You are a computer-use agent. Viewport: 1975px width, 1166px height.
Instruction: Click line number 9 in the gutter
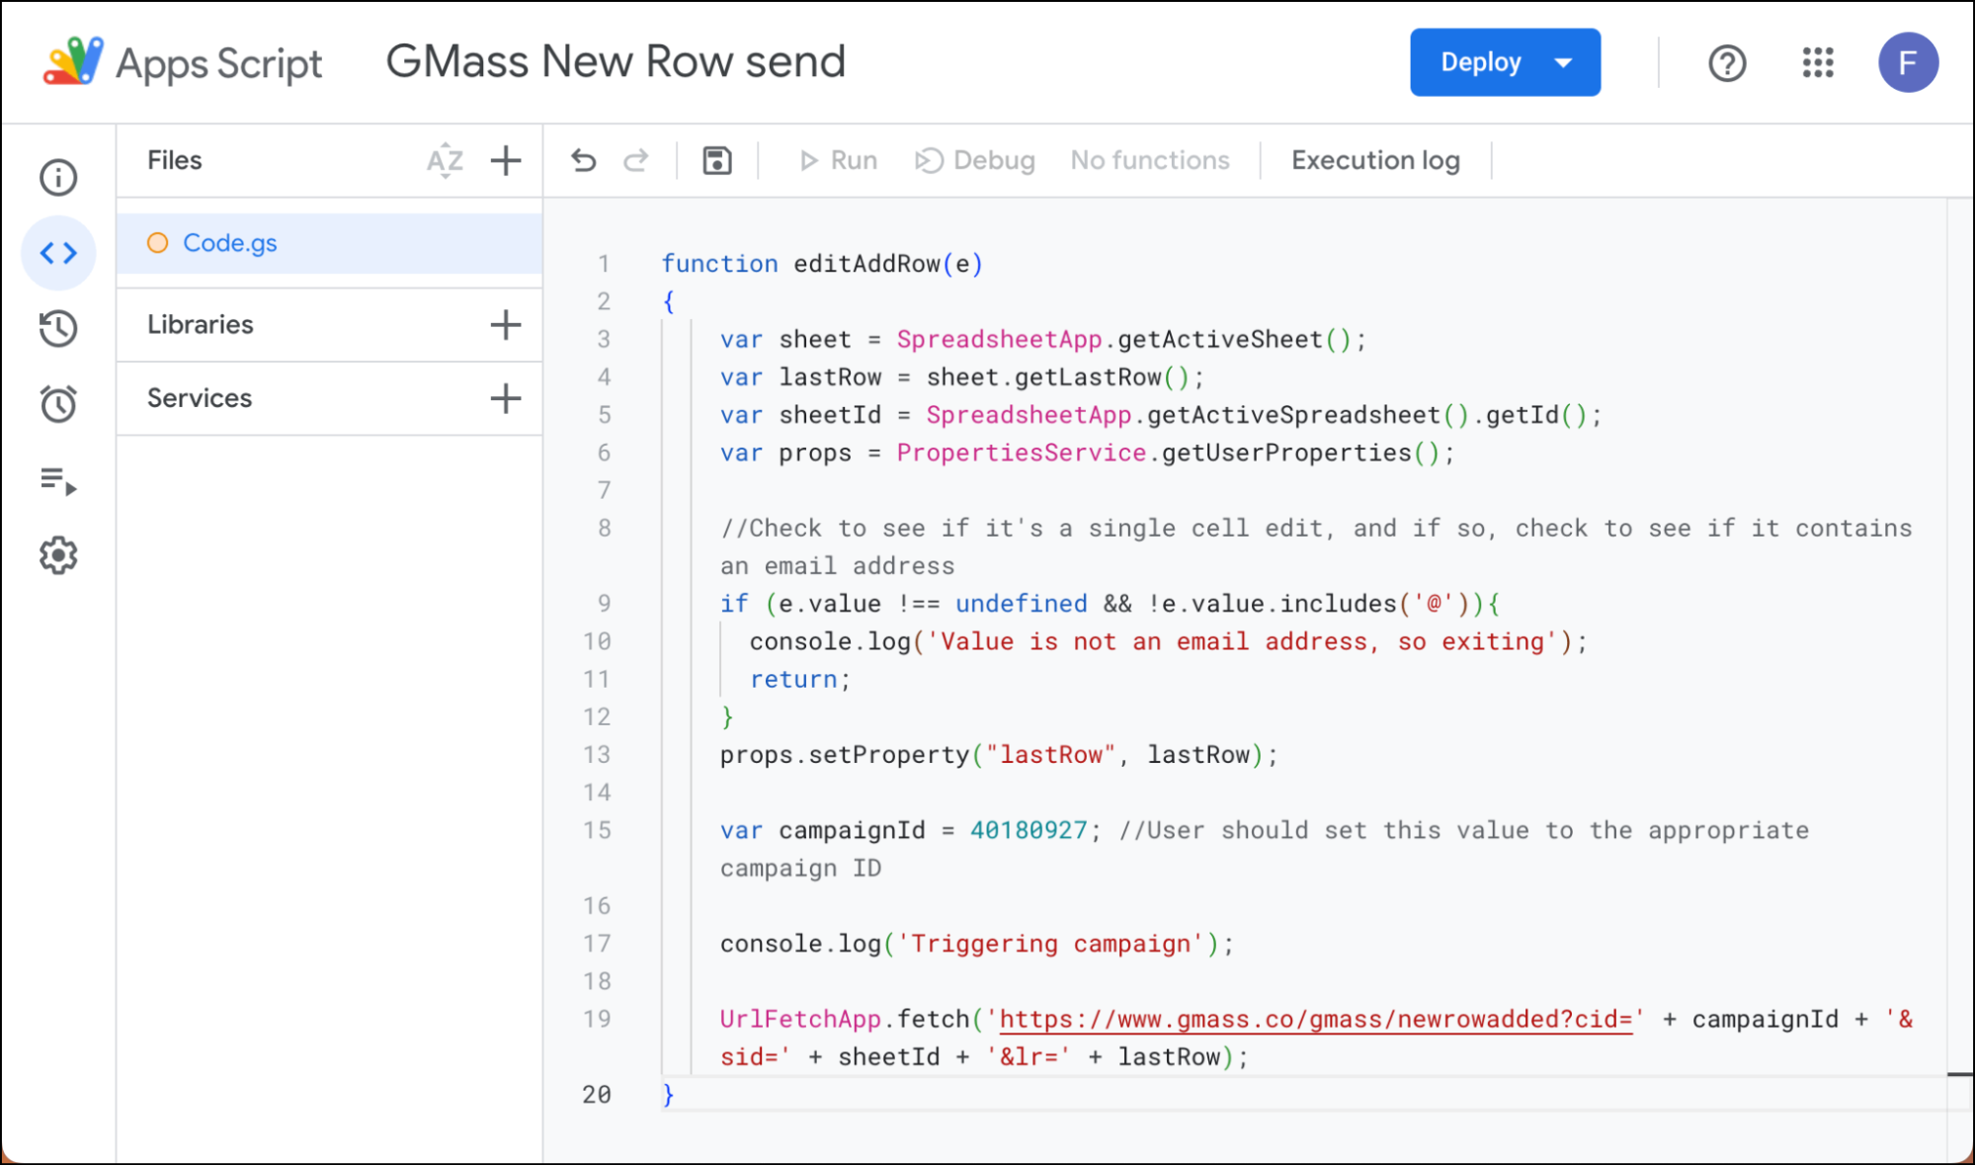coord(604,604)
